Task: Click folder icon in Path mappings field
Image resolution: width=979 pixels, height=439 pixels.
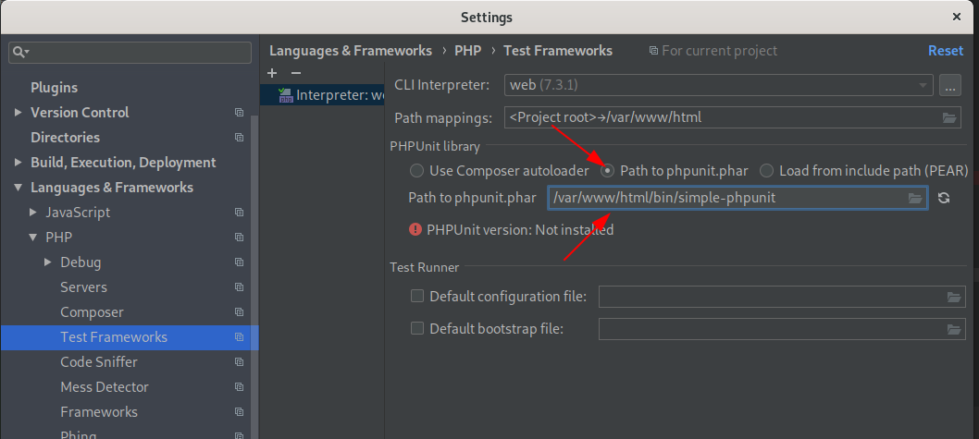Action: click(949, 117)
